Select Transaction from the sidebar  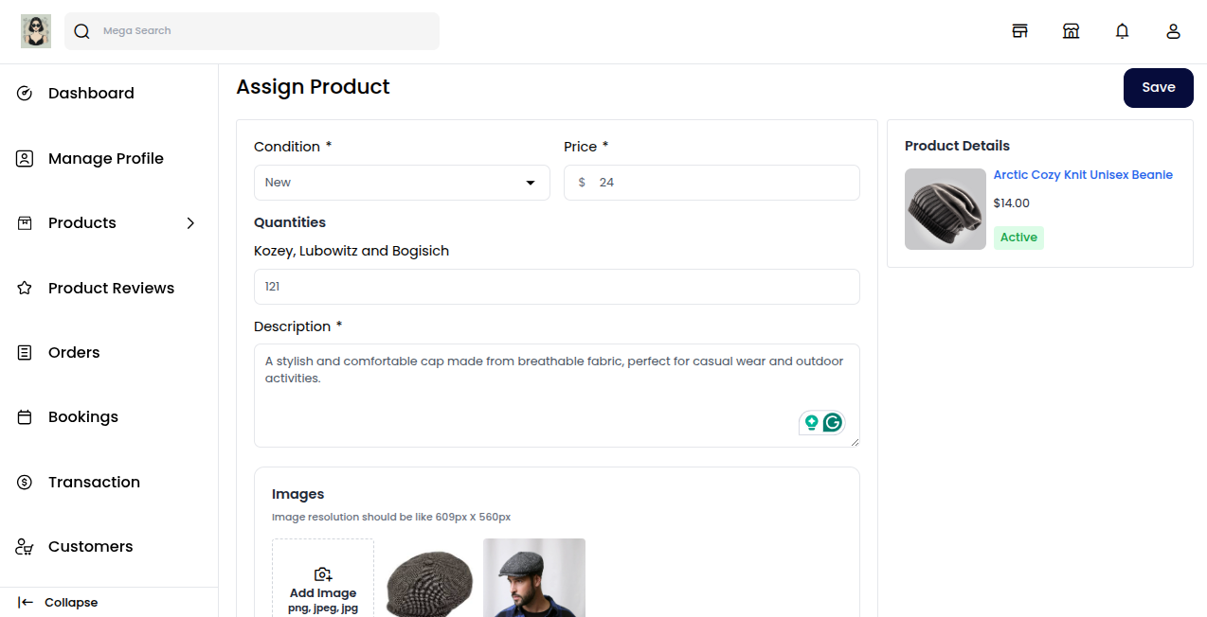(x=94, y=482)
